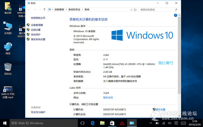Click the 2.00 GB RAM value
The width and height of the screenshot is (203, 127).
108,72
